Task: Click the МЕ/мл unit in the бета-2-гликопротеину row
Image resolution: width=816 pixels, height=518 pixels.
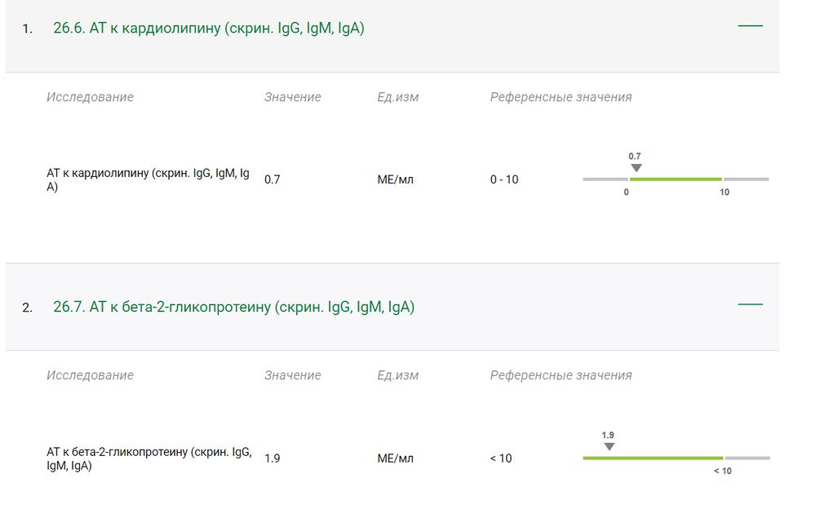Action: click(395, 458)
